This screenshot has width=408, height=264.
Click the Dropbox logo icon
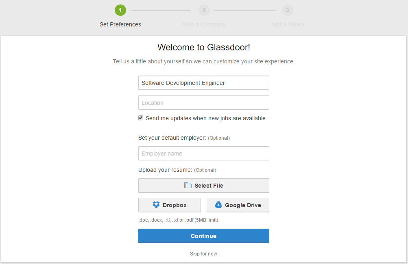click(156, 205)
